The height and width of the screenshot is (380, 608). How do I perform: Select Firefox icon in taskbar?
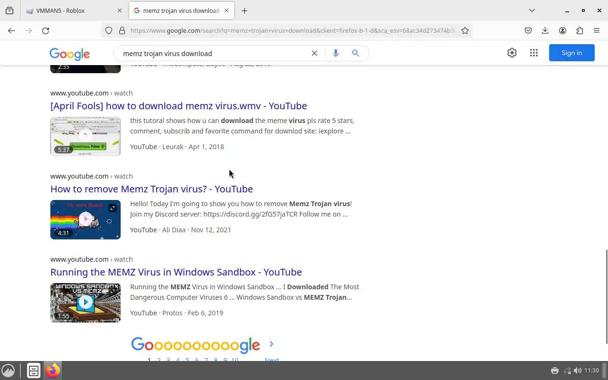pos(53,370)
